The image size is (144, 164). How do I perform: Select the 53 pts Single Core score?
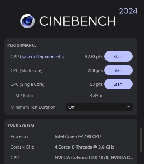pyautogui.click(x=96, y=84)
